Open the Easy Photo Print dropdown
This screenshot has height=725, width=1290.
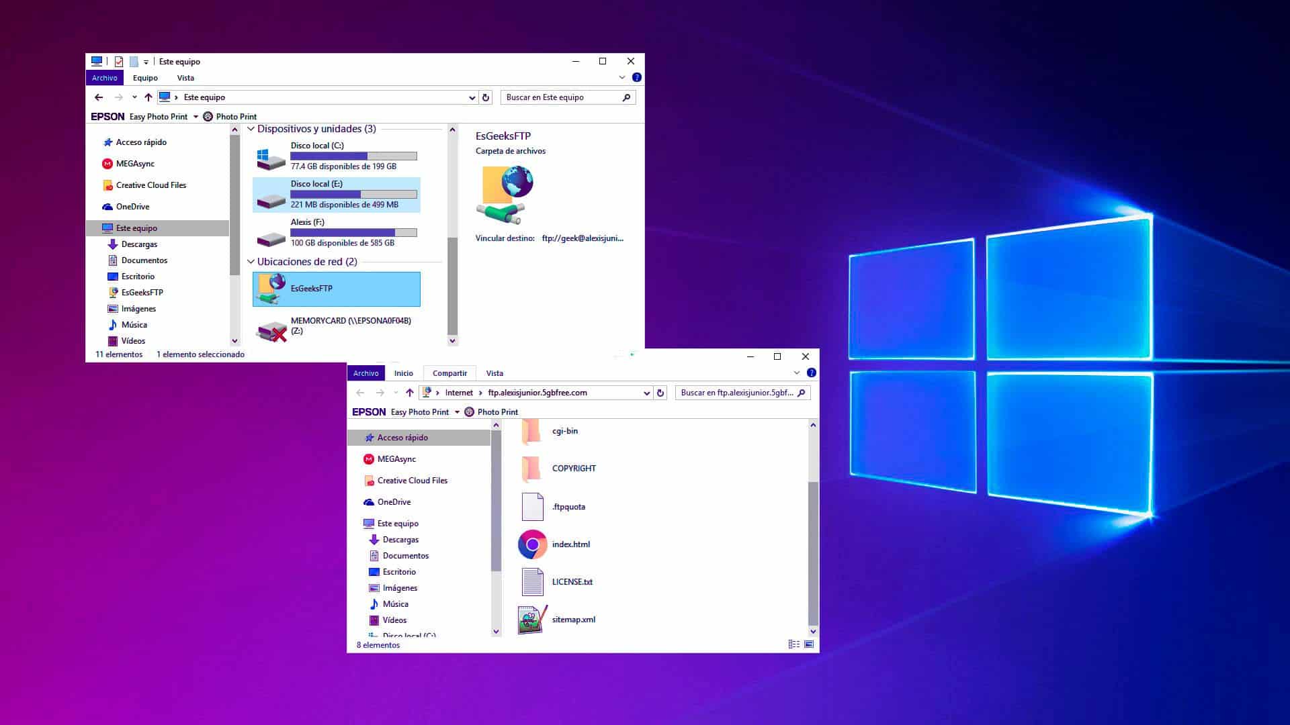click(196, 116)
